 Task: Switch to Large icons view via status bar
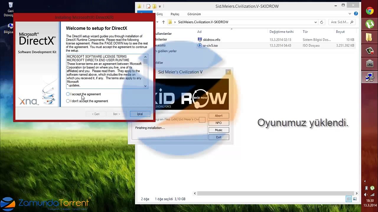(x=355, y=199)
